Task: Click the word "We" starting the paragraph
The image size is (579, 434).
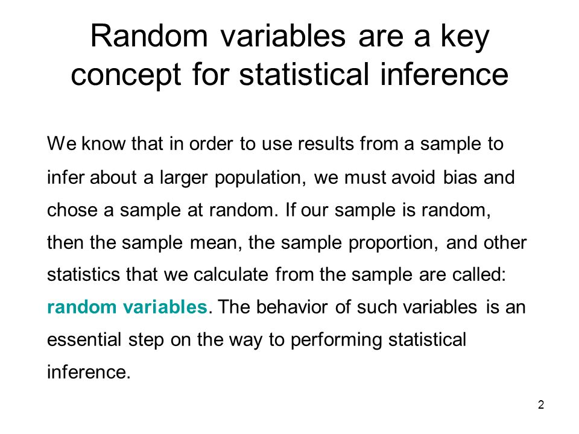Action: tap(62, 143)
